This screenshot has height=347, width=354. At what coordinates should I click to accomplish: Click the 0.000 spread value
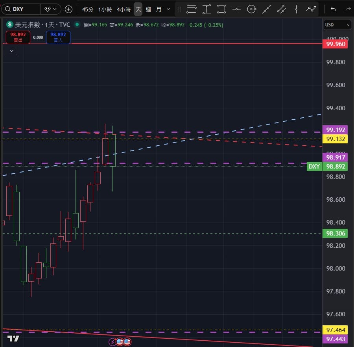[38, 37]
